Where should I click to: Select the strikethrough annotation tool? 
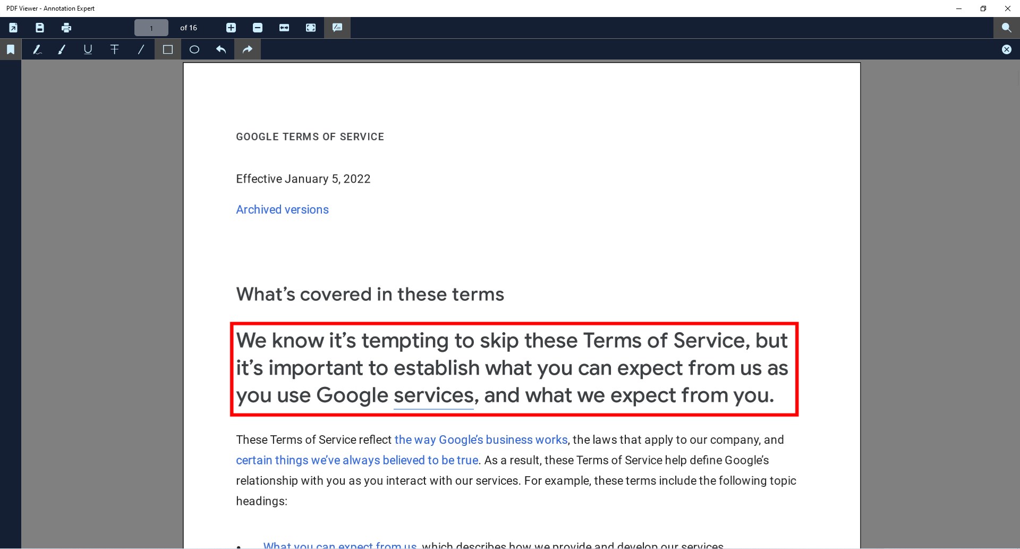(115, 49)
